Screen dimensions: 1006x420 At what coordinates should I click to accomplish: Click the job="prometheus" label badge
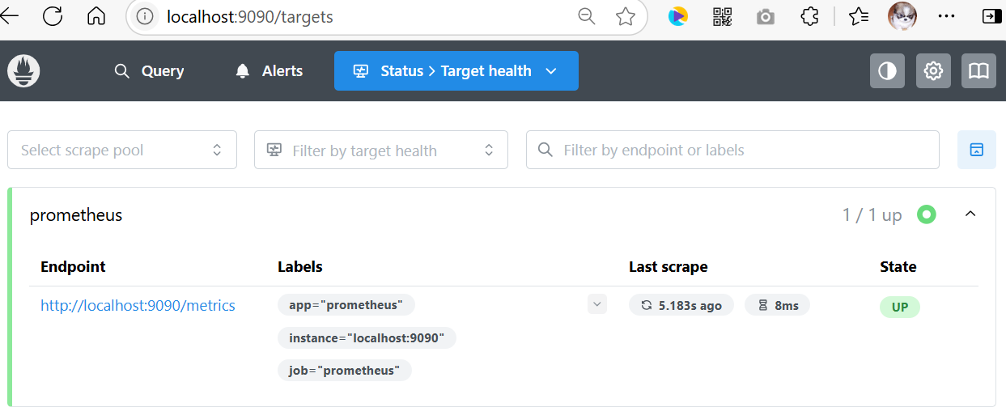click(344, 371)
